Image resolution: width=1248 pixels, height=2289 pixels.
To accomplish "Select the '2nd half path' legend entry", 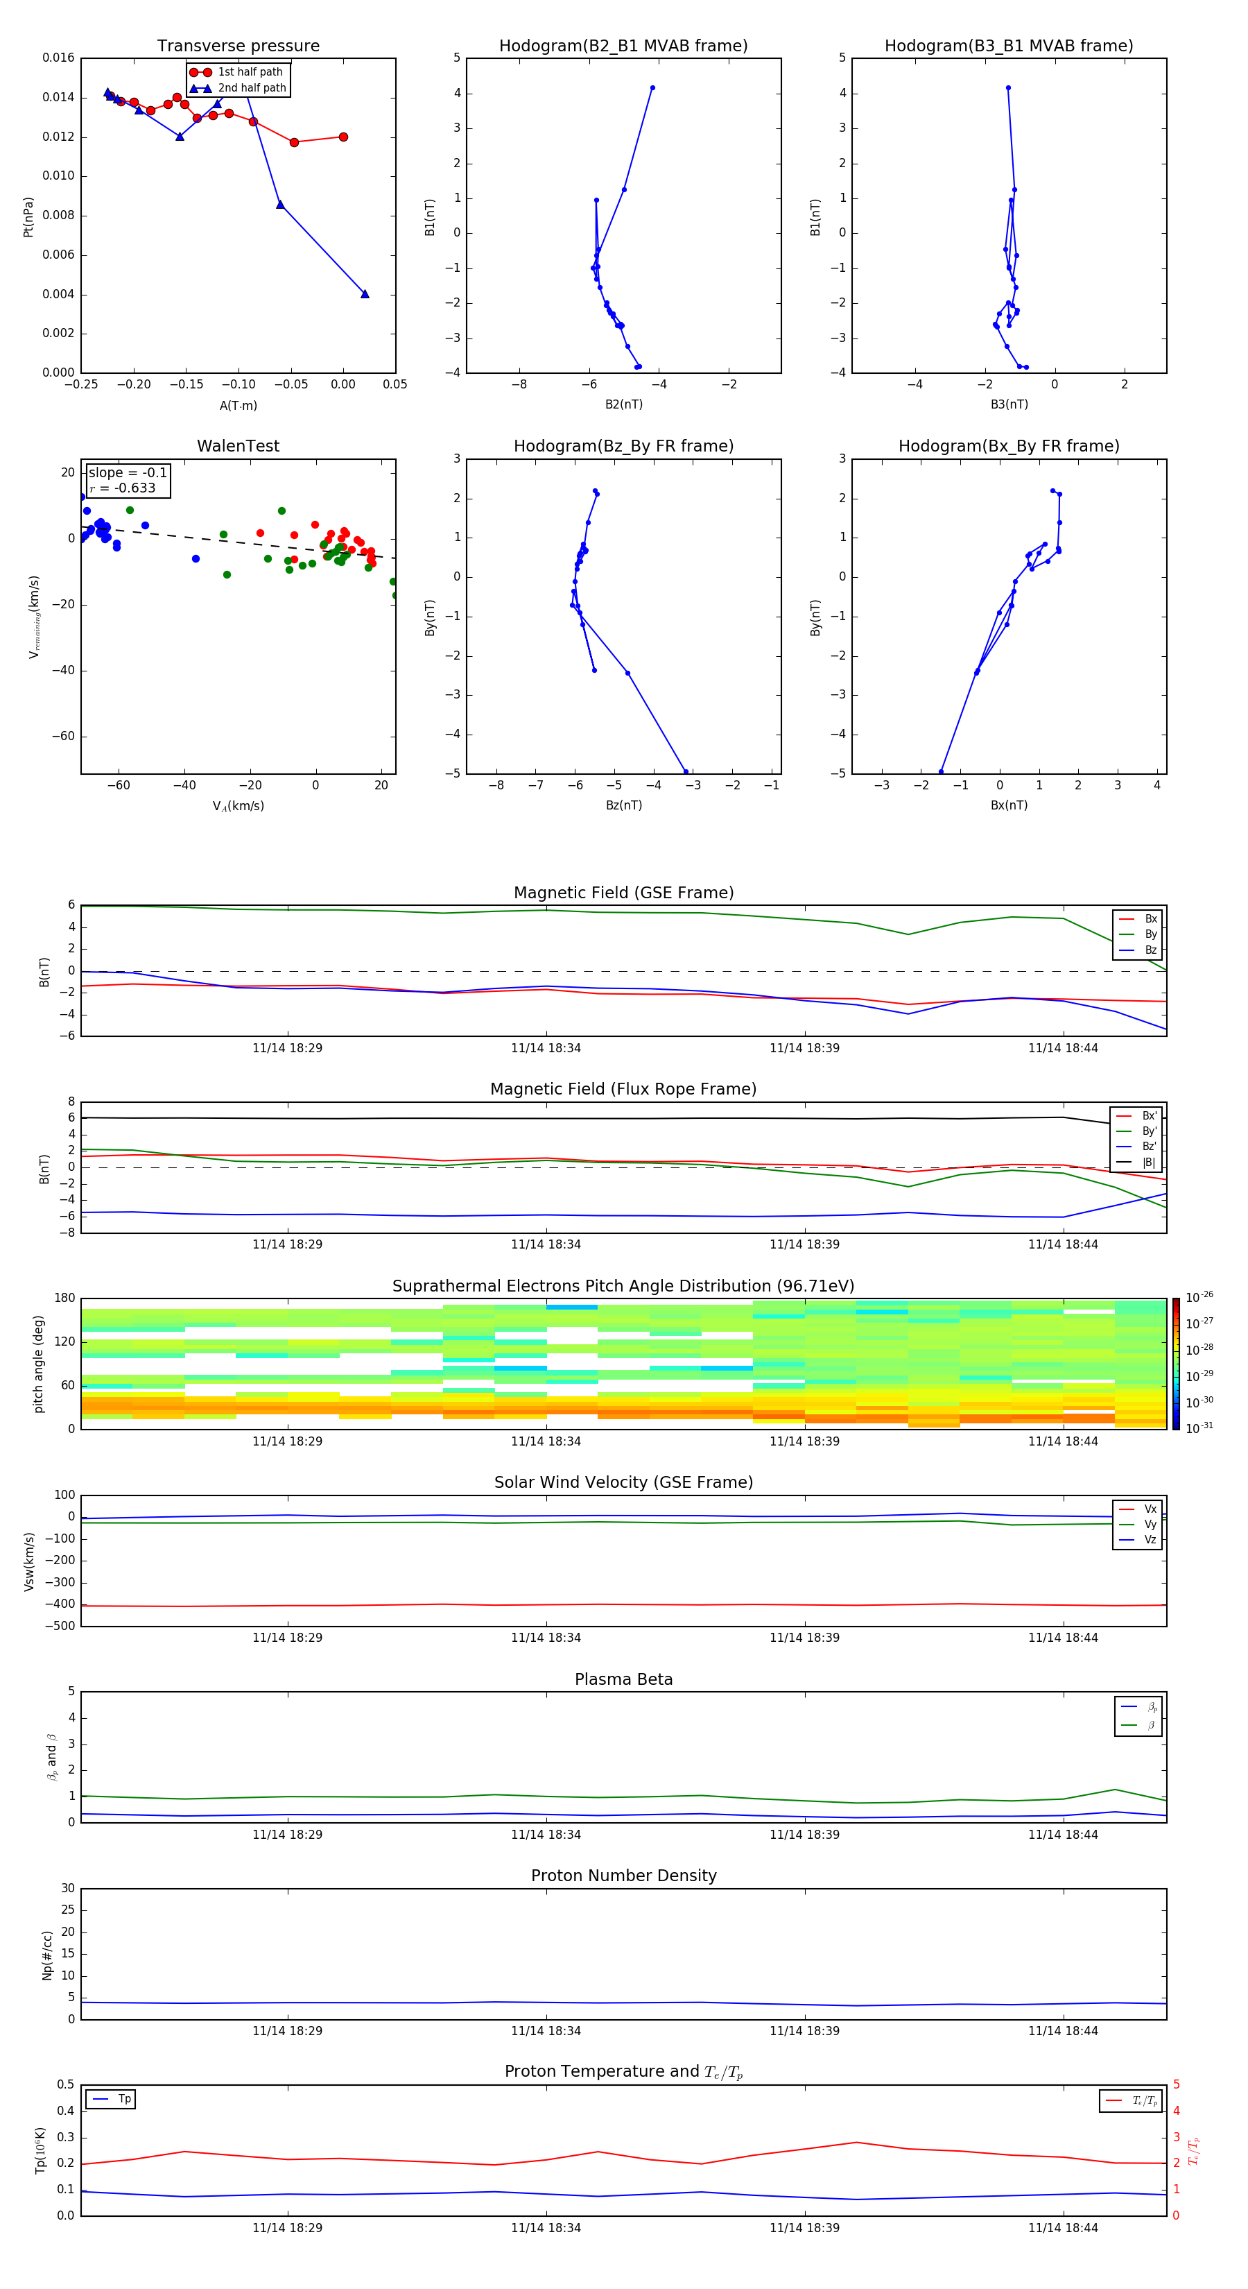I will (239, 88).
